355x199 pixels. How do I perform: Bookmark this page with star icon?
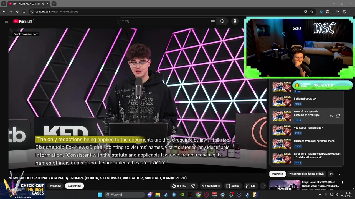312,12
